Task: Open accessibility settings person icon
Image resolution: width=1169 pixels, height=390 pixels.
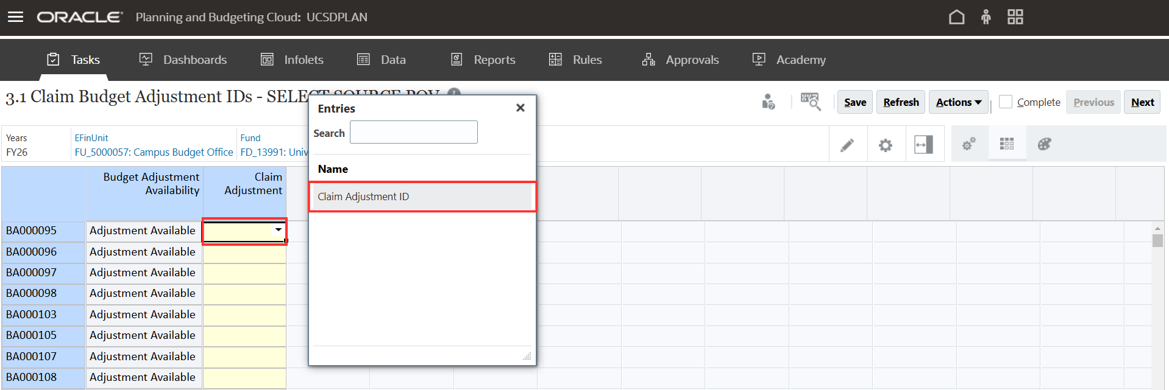Action: point(986,17)
